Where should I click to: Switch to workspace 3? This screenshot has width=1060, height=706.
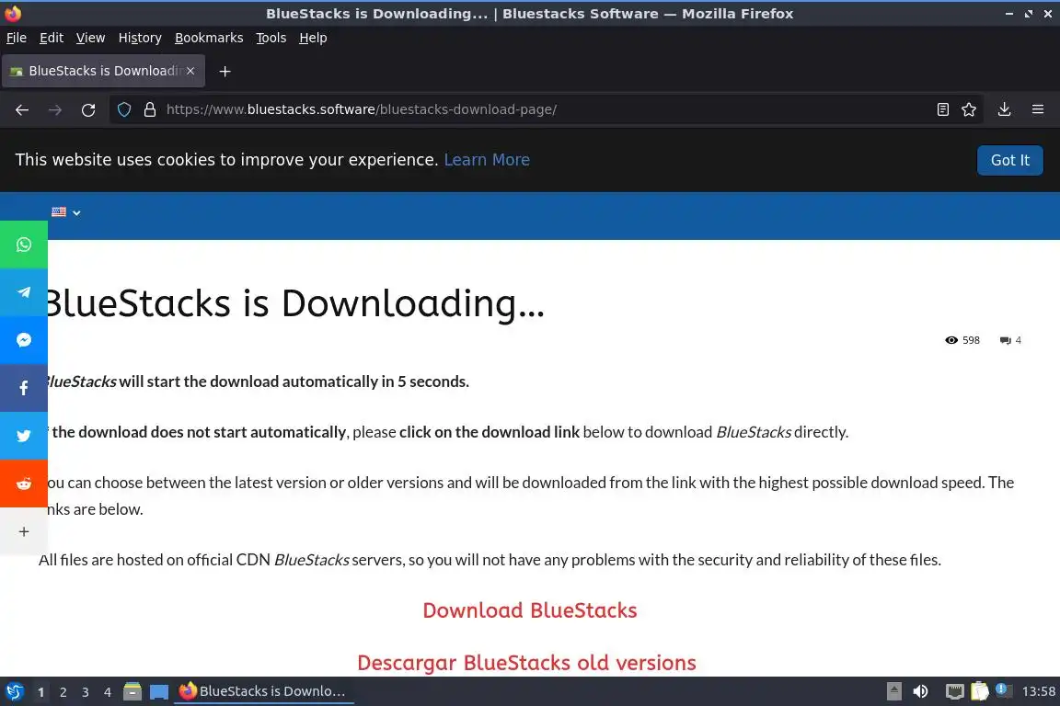(x=86, y=692)
